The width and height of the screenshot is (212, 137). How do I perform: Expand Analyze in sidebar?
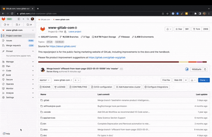point(18,93)
